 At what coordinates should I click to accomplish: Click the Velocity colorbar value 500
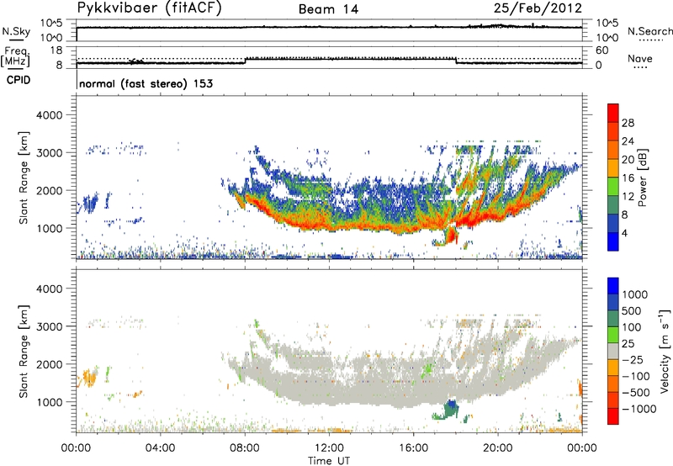click(x=632, y=311)
